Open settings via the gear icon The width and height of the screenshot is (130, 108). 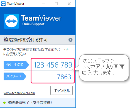pos(70,40)
